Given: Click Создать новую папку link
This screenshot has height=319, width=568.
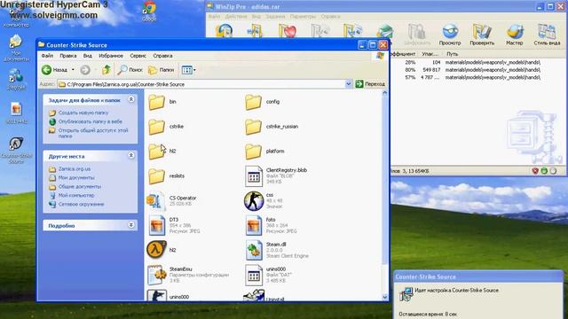Looking at the screenshot, I should (83, 113).
